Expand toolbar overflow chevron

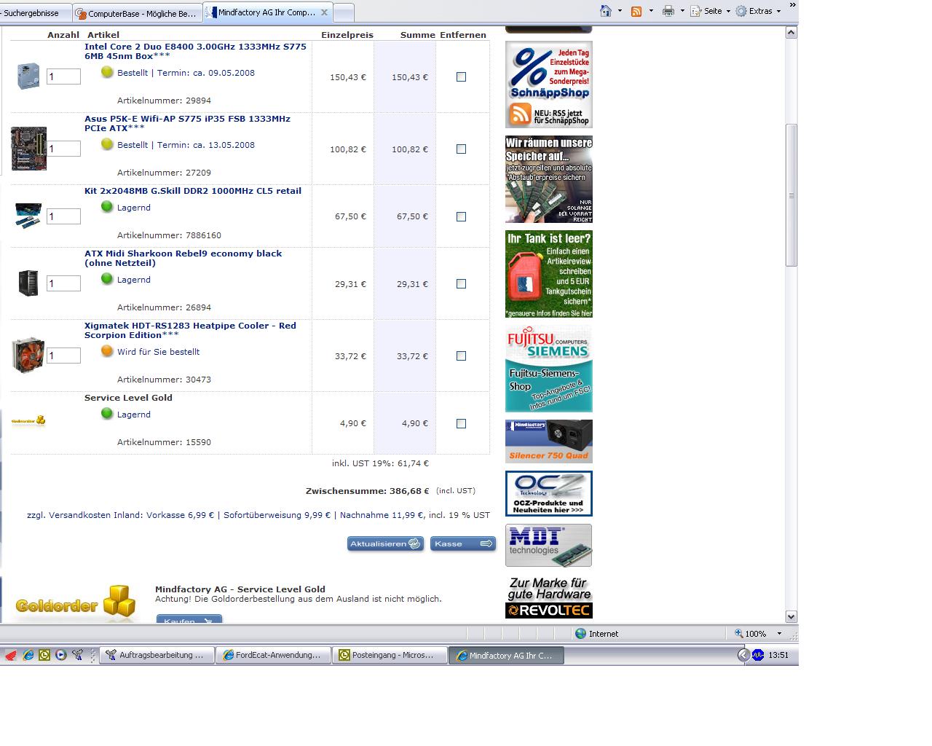(793, 6)
